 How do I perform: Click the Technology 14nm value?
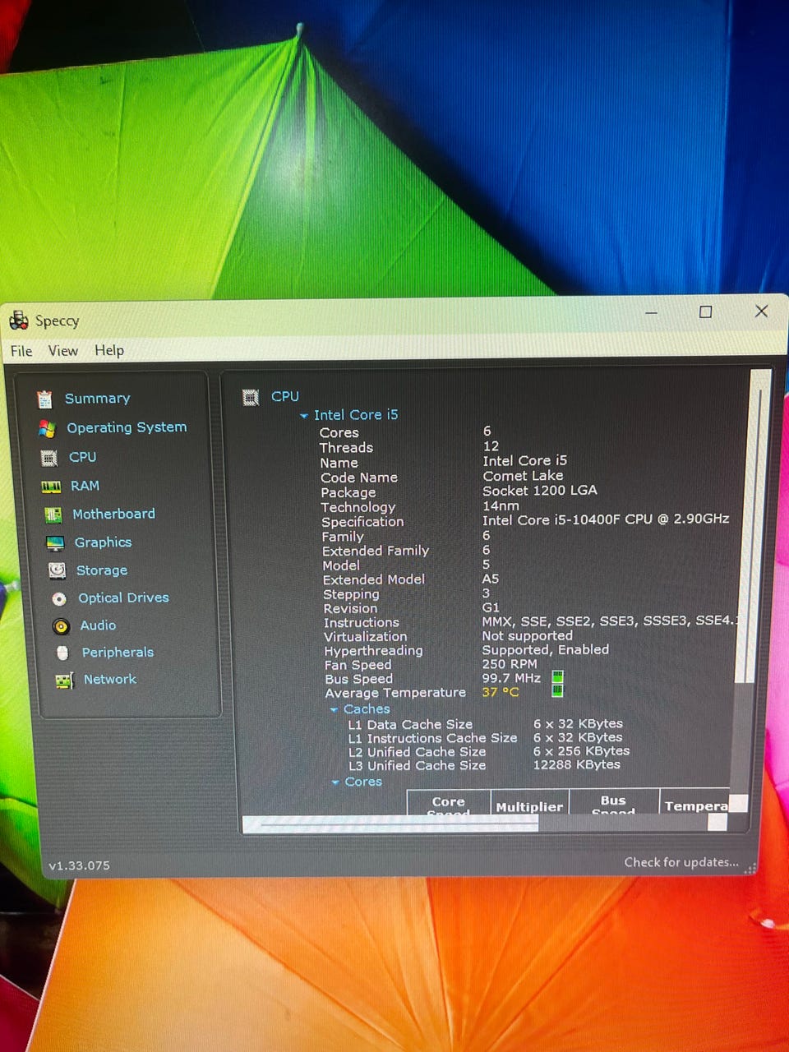(x=501, y=506)
